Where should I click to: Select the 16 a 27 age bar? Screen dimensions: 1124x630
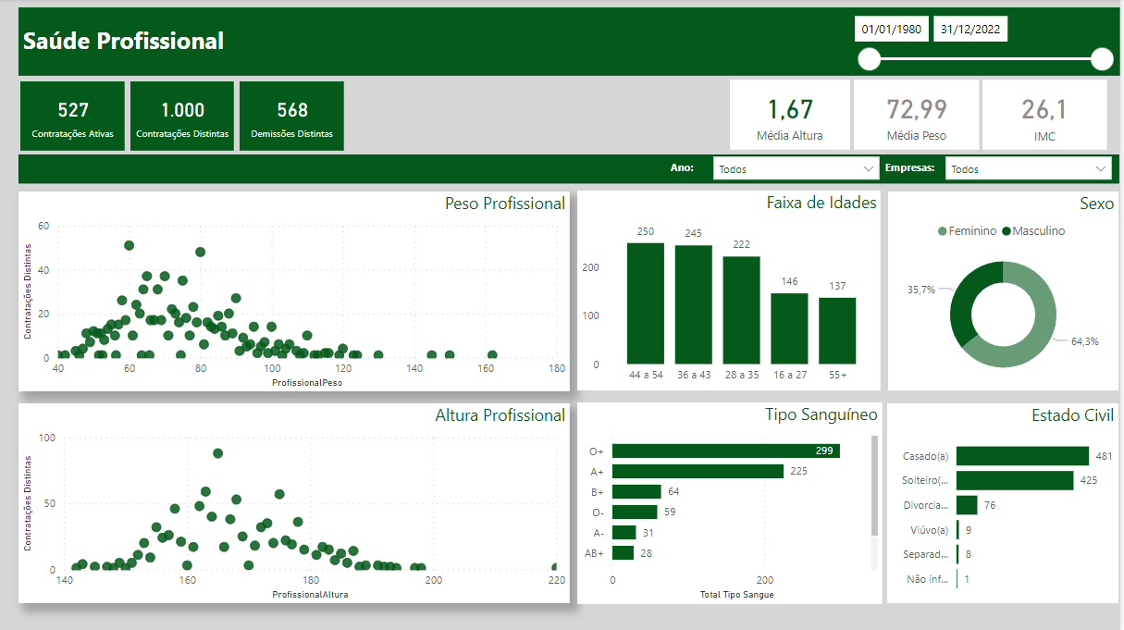pyautogui.click(x=789, y=329)
